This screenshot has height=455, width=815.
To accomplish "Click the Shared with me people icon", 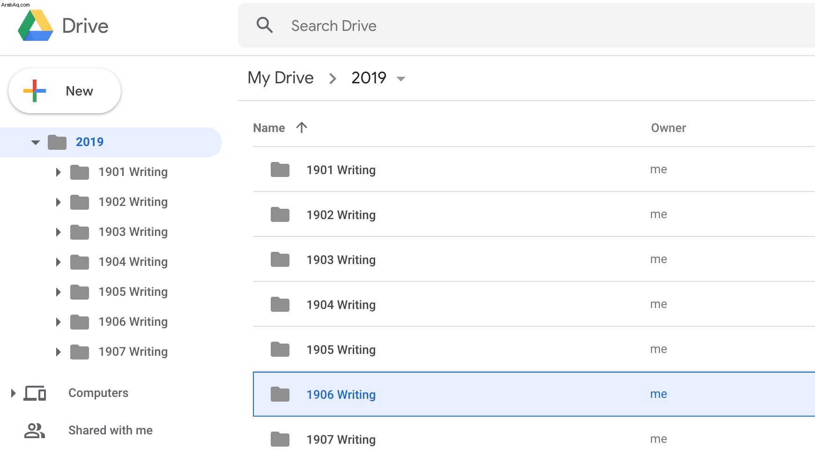I will pos(35,431).
